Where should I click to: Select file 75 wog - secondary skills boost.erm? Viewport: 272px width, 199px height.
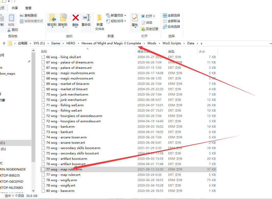[128, 148]
